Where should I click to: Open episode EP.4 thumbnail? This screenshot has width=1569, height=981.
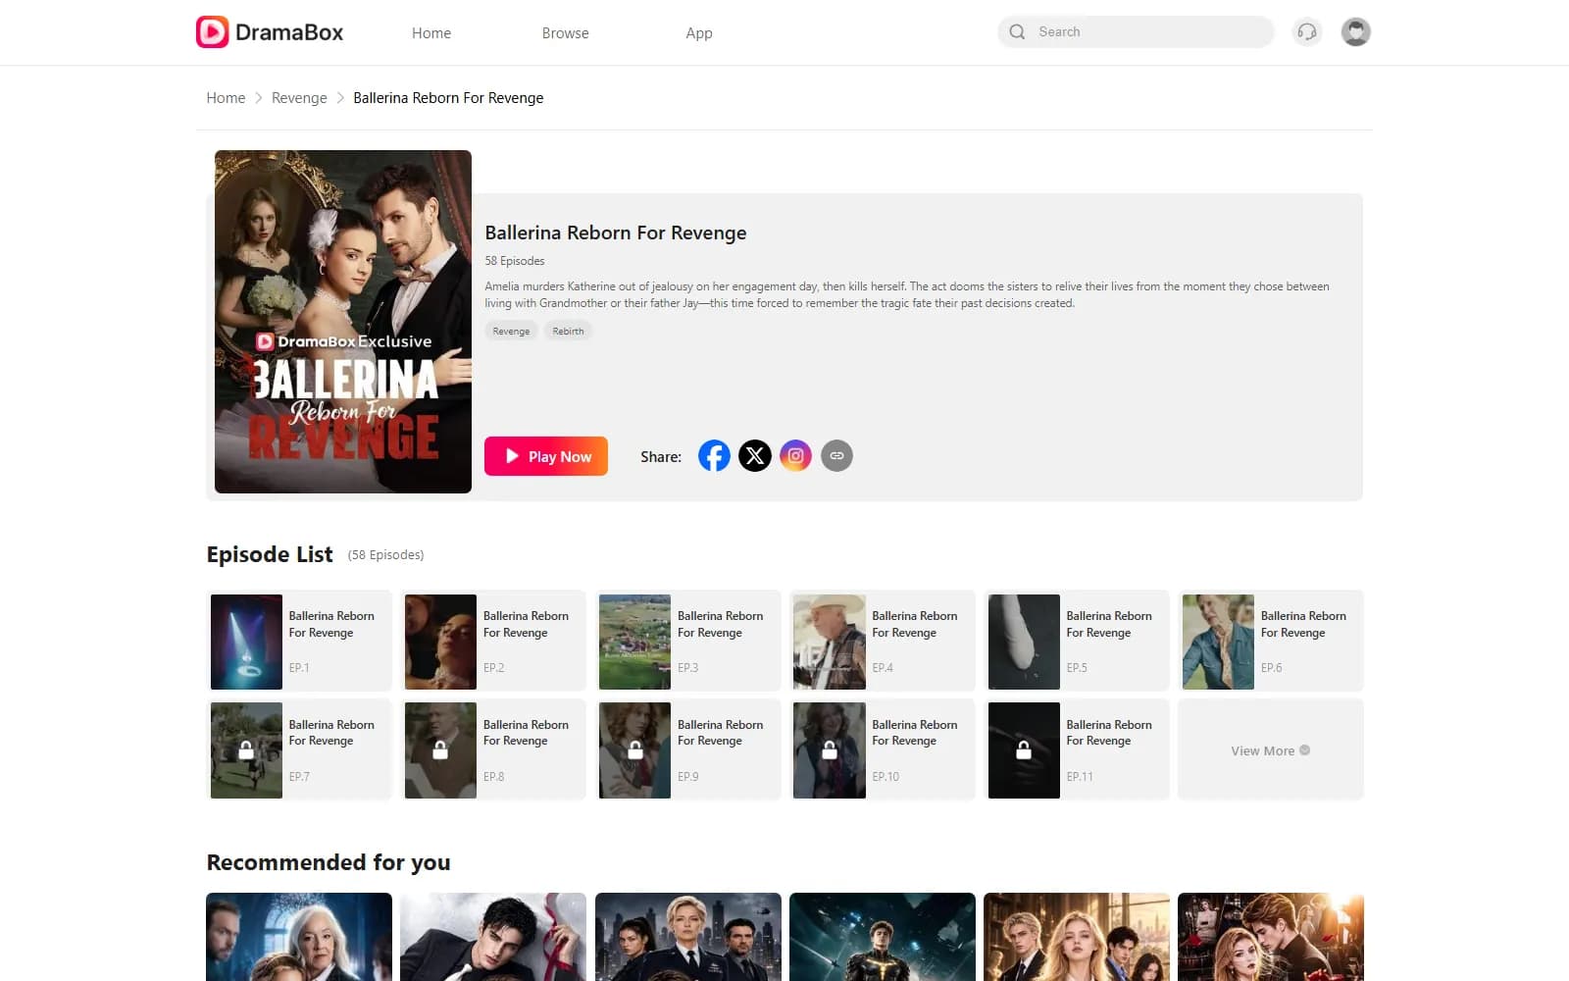[x=830, y=642]
